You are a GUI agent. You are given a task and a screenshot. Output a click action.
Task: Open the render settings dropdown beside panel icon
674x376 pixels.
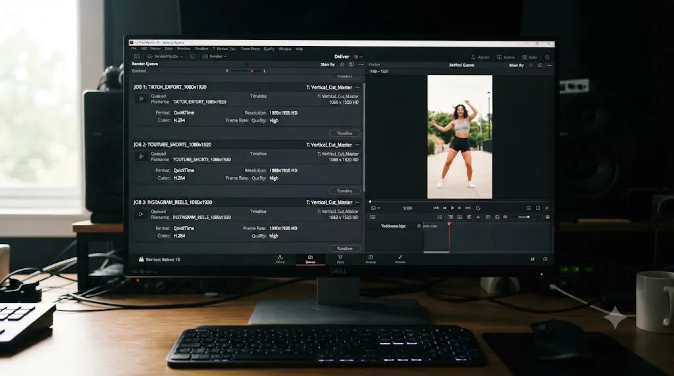pos(165,57)
